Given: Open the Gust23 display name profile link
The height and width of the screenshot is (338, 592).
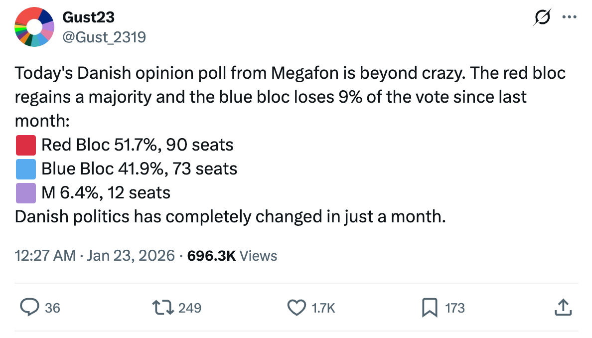Looking at the screenshot, I should click(x=88, y=17).
